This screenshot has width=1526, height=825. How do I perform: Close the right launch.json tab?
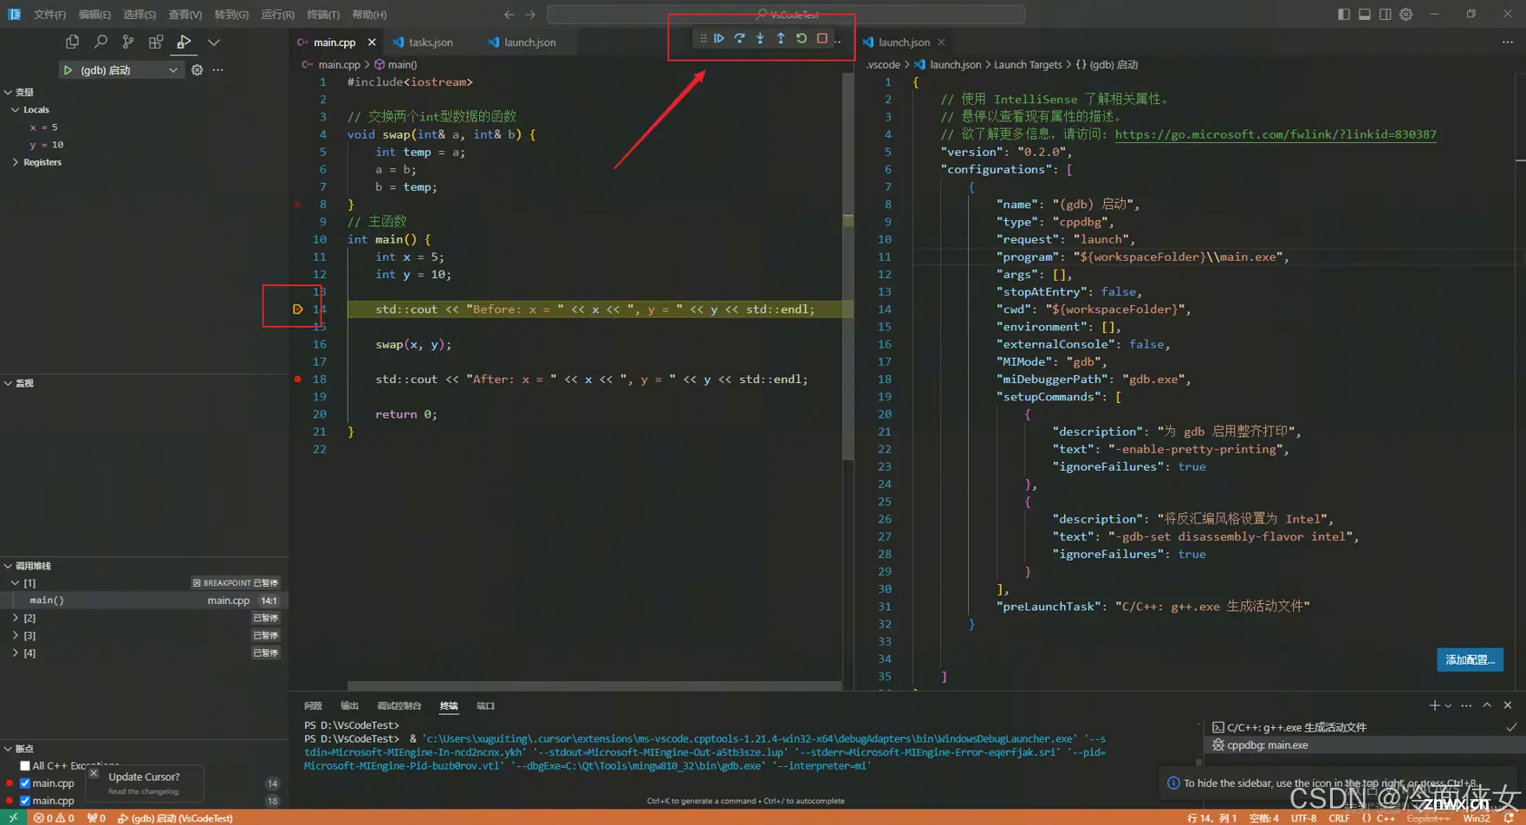click(x=941, y=42)
